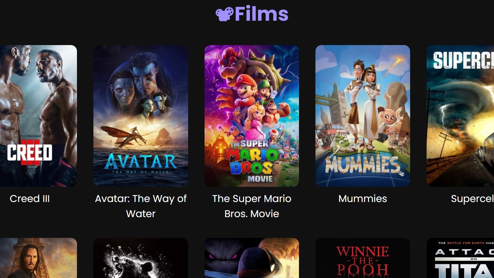Open the Attack on Titan poster
The image size is (494, 278).
[460, 258]
